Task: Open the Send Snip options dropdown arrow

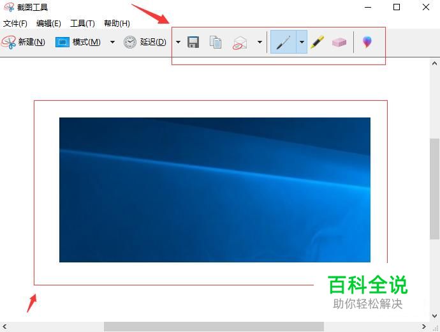Action: coord(260,42)
